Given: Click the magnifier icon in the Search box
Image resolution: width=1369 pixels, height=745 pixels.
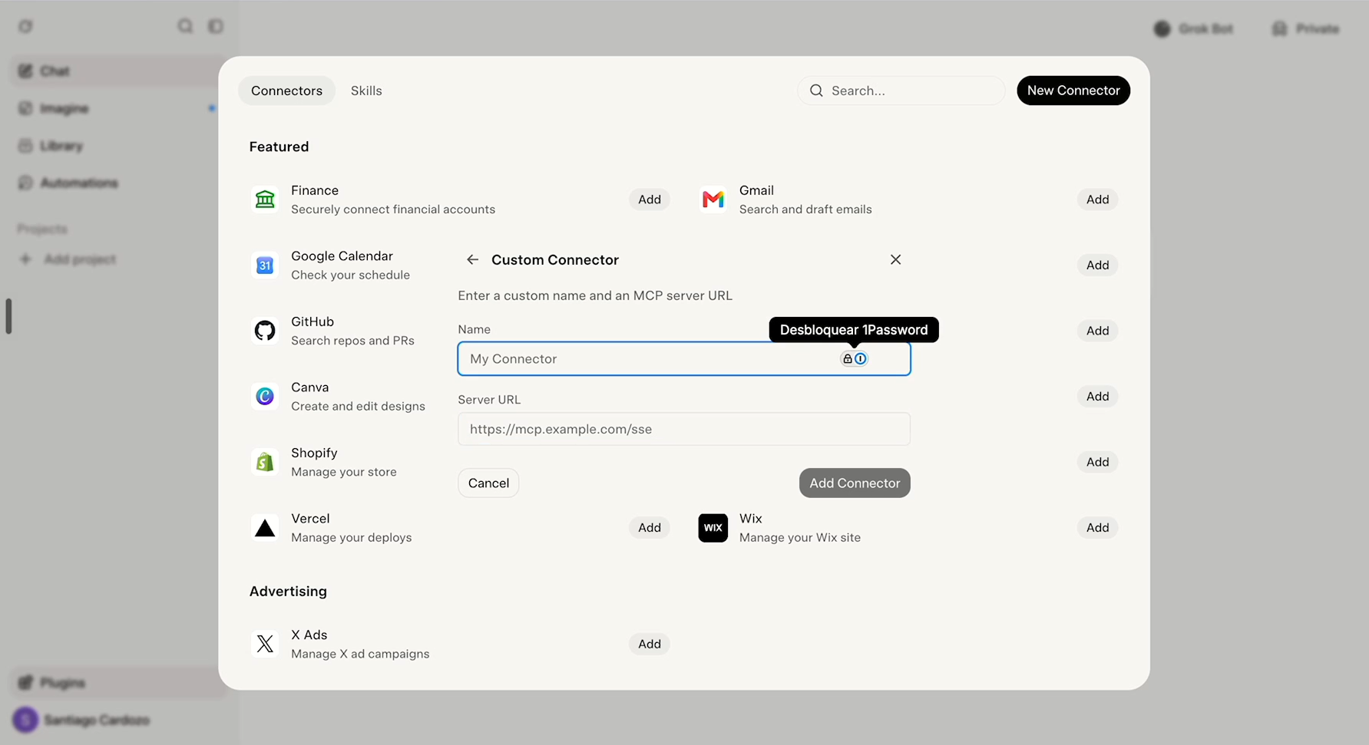Looking at the screenshot, I should (816, 91).
